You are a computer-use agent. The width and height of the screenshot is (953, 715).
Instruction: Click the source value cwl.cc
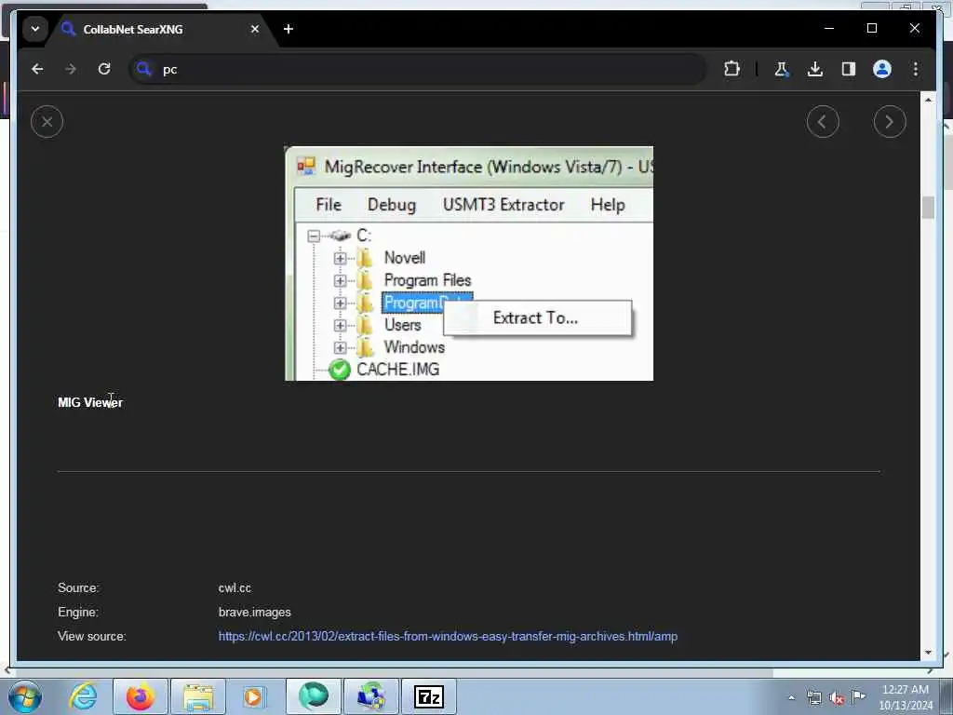pos(235,588)
